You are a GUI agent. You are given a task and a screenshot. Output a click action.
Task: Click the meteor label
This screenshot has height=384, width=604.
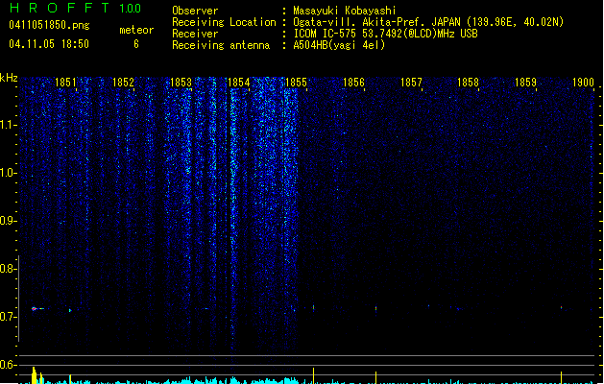pos(136,30)
